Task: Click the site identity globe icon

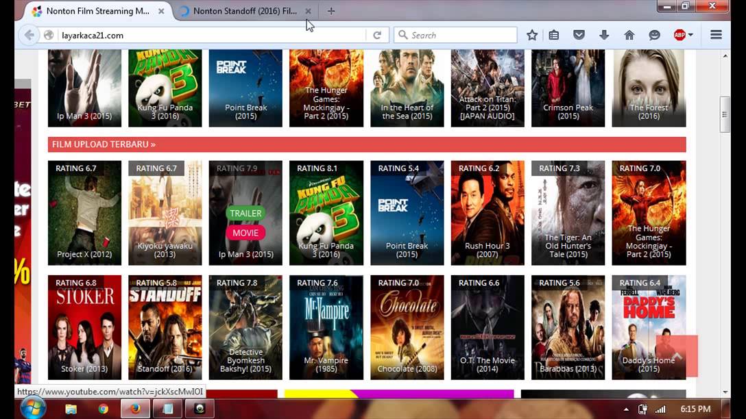Action: pos(49,35)
